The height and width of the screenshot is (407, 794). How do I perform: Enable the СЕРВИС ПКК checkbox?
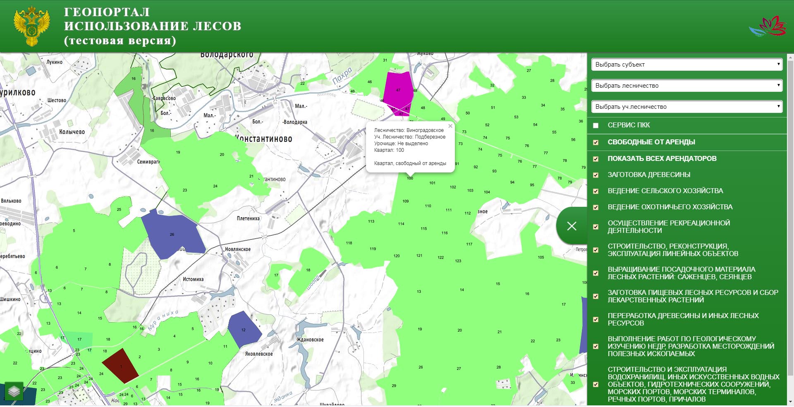tap(596, 125)
